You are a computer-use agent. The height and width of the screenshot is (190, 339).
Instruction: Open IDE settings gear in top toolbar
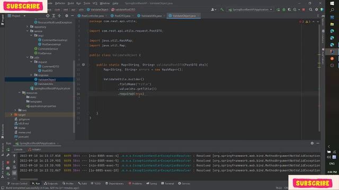[x=316, y=9]
